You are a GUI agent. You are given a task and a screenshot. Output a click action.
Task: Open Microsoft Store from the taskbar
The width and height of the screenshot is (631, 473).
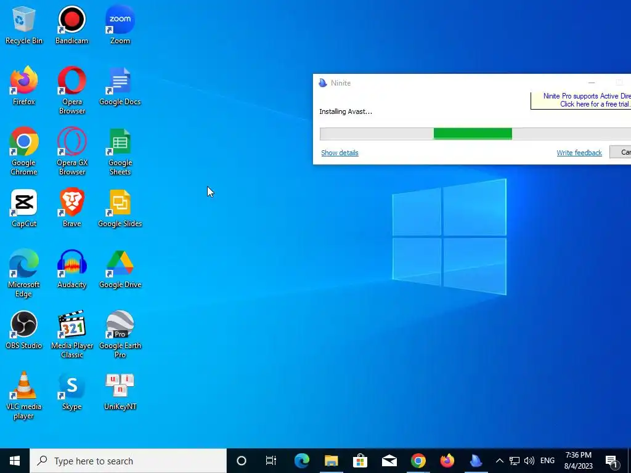coord(360,461)
